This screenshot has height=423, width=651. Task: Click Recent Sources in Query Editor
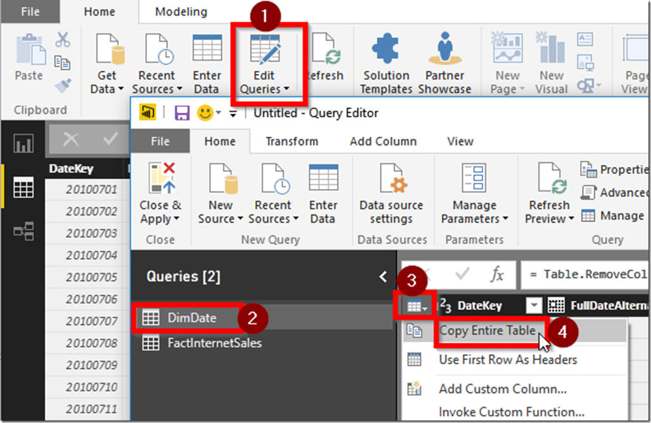(x=273, y=193)
